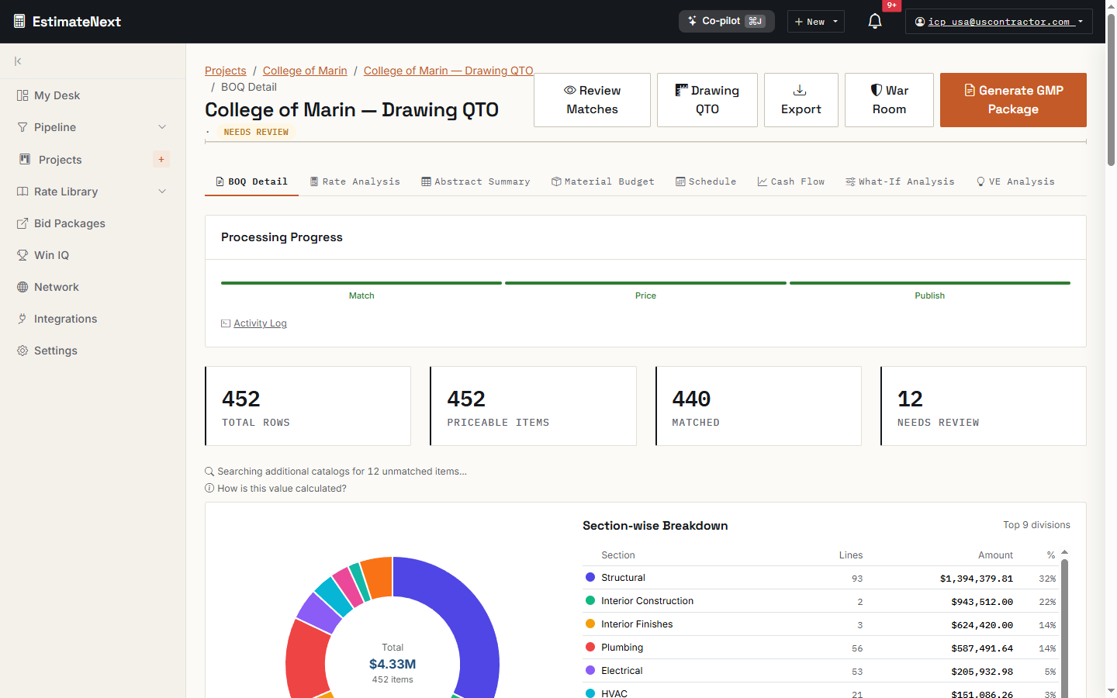Follow the Projects breadcrumb link
Image resolution: width=1117 pixels, height=698 pixels.
click(226, 71)
